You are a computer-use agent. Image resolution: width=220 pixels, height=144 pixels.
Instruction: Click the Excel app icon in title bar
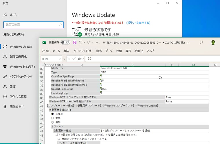click(44, 42)
